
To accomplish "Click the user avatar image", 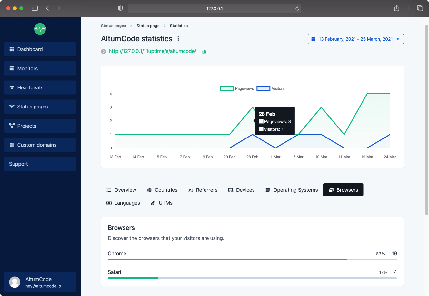I will (x=15, y=282).
